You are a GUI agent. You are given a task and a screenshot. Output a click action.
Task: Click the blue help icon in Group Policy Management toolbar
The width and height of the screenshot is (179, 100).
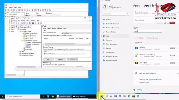pyautogui.click(x=39, y=23)
